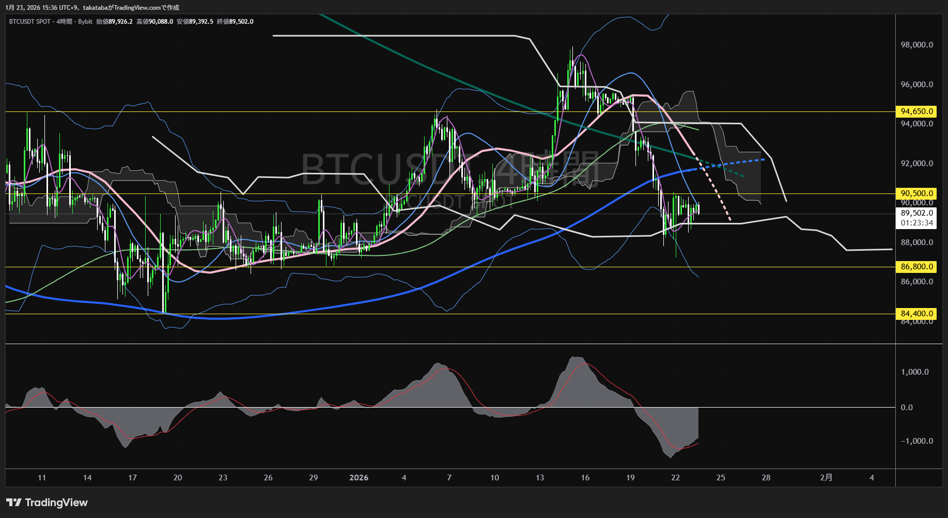Click the BTCUSDT chart watermark text
This screenshot has width=948, height=518.
pyautogui.click(x=449, y=168)
